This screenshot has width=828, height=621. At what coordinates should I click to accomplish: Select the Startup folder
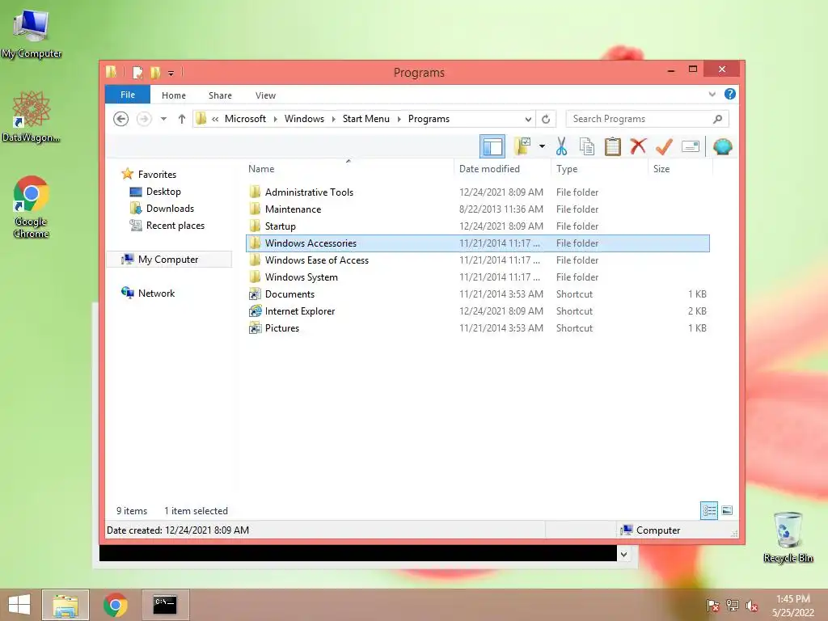click(x=477, y=226)
